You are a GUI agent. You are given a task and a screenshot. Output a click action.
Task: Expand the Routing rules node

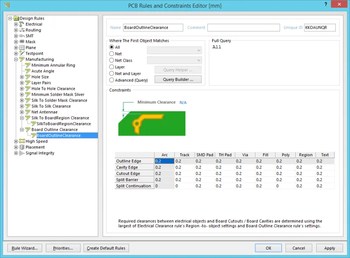tap(16, 30)
